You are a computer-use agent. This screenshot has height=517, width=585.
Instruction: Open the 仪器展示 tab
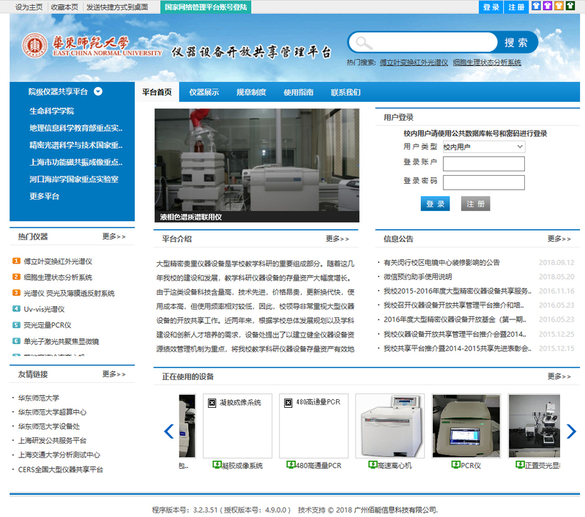204,92
